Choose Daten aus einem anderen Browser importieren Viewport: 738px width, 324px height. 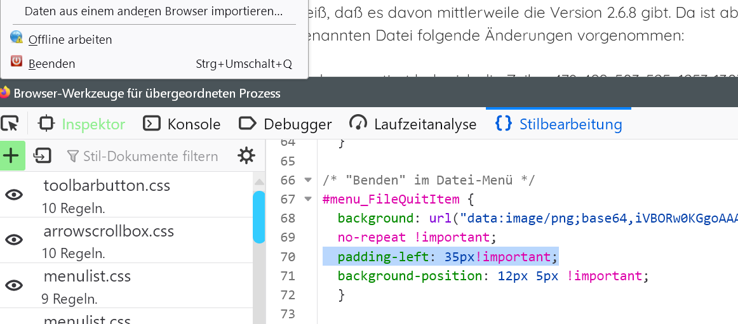click(x=153, y=11)
